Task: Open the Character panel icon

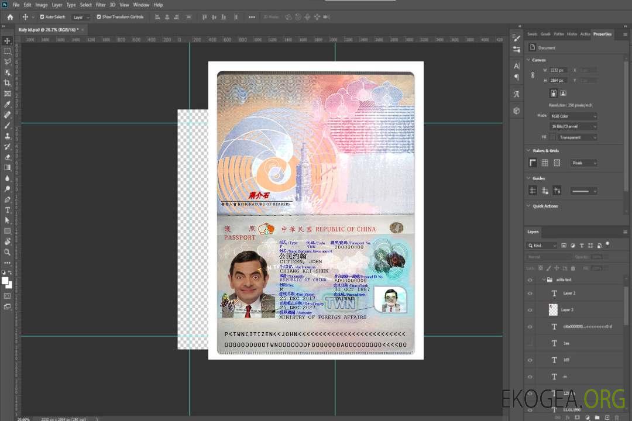Action: coord(517,65)
